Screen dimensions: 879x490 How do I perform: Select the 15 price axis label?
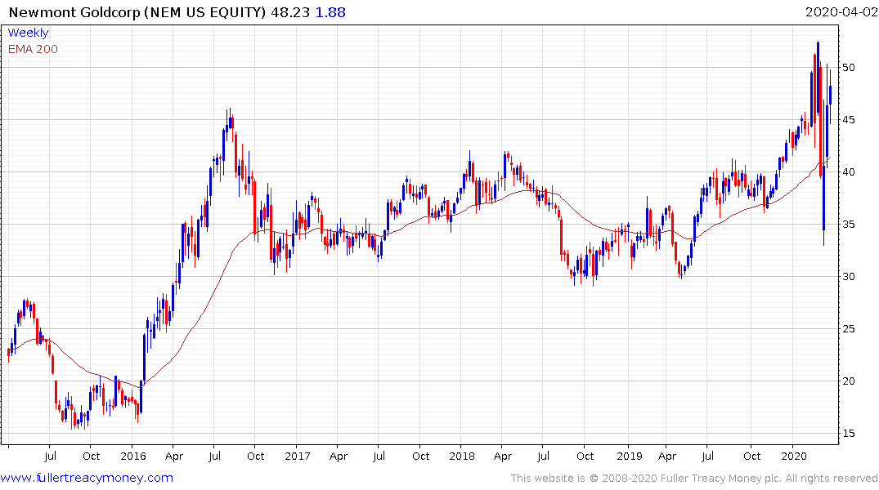(849, 434)
